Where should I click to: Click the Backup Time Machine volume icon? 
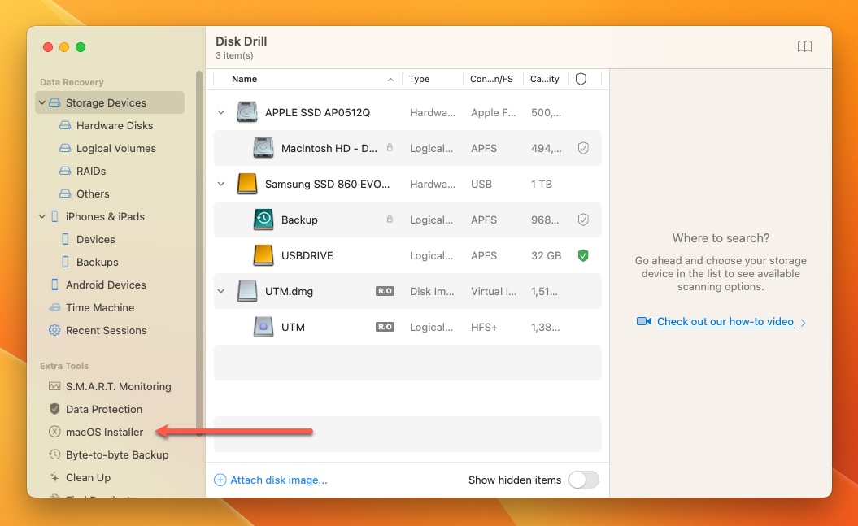(263, 220)
